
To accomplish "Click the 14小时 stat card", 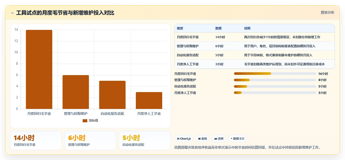I will 36,140.
